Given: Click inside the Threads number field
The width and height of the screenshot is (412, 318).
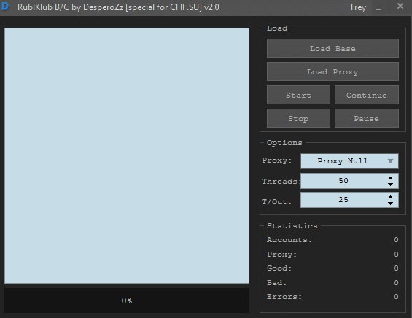Looking at the screenshot, I should click(343, 181).
